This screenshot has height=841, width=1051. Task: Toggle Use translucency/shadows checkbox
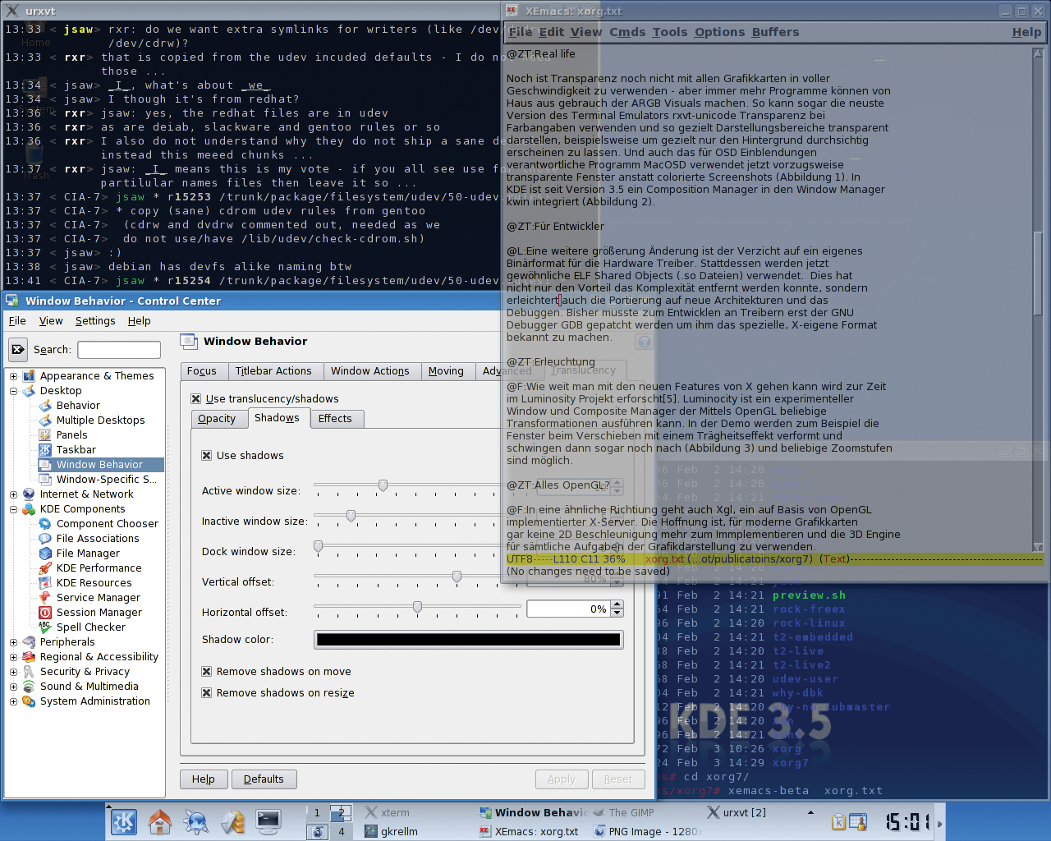click(x=195, y=398)
